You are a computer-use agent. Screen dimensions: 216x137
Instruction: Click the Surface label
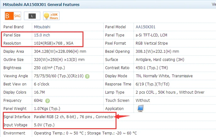pyautogui.click(x=111, y=60)
